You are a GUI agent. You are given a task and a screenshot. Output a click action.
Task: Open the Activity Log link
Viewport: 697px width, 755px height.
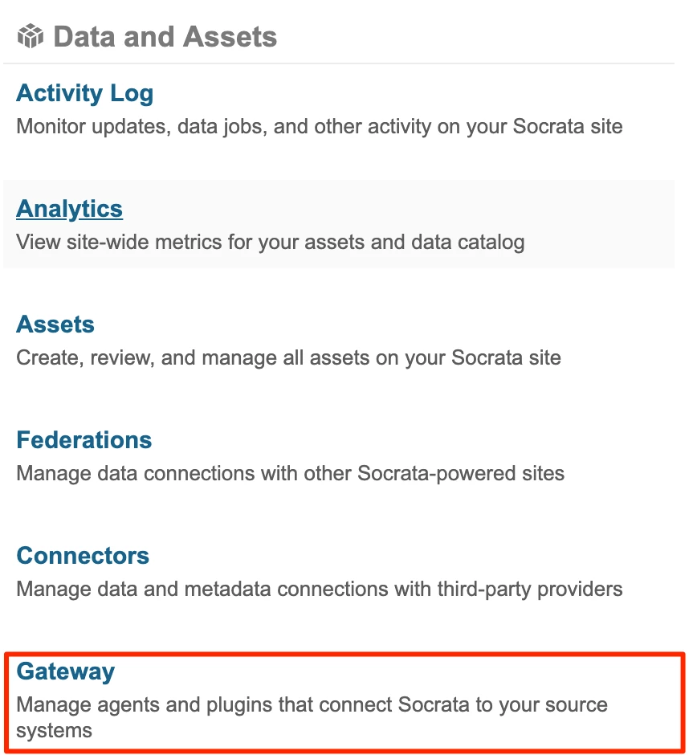point(85,93)
